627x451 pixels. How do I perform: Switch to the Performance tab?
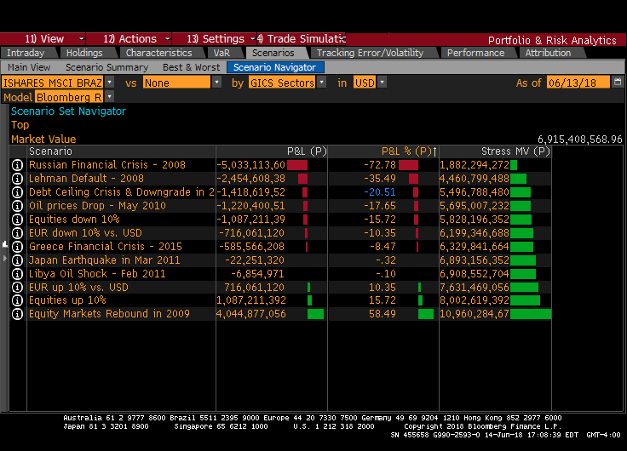(476, 53)
